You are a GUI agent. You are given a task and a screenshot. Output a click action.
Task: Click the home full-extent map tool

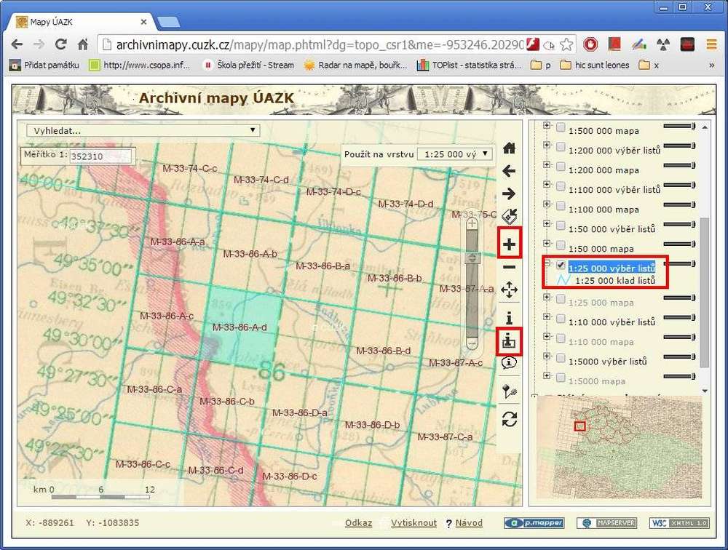510,148
